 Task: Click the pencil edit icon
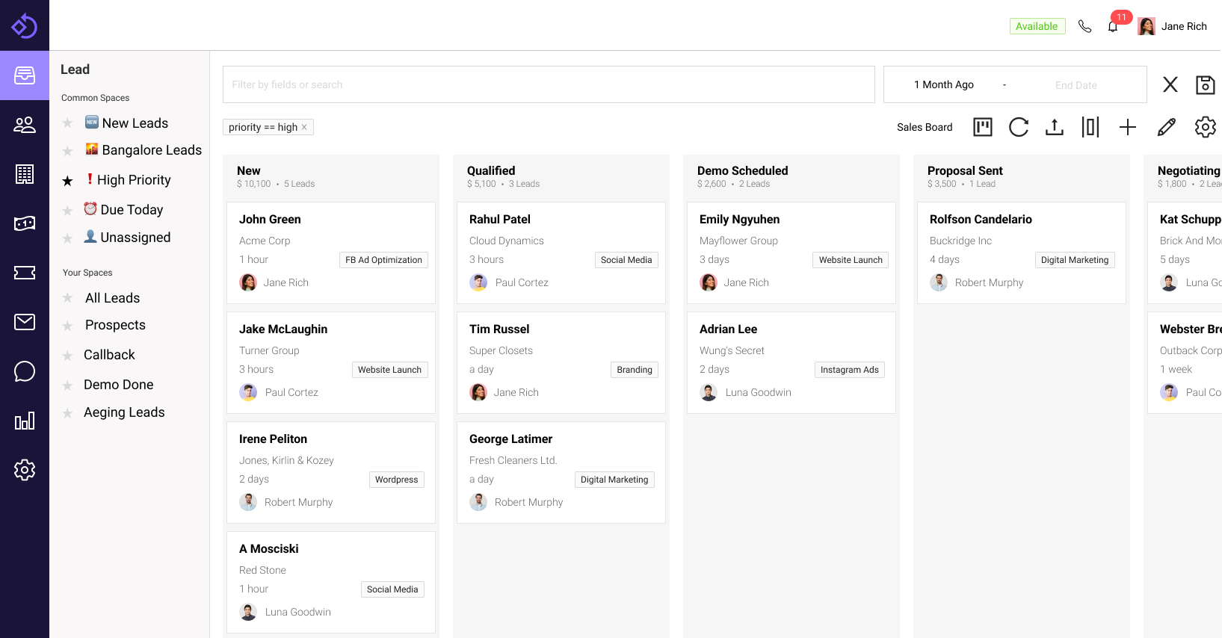coord(1166,127)
